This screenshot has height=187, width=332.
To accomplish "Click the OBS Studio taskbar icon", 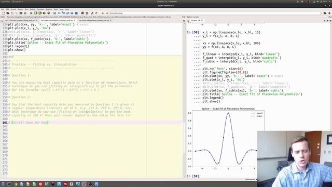I will tap(90, 184).
